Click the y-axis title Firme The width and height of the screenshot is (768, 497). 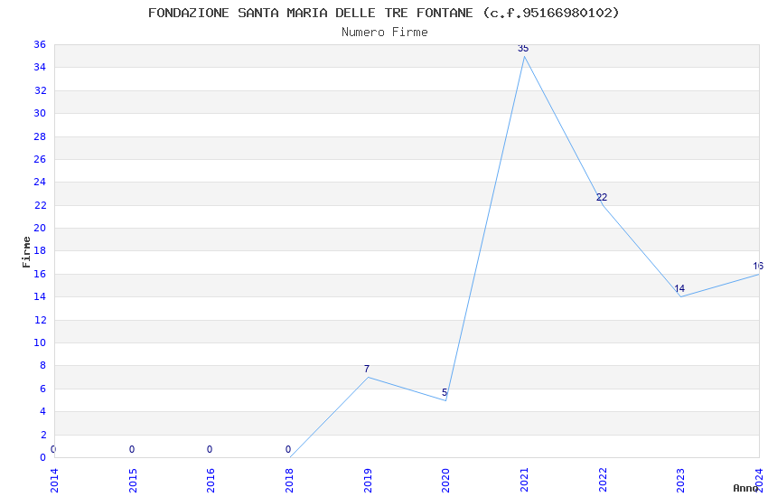26,252
